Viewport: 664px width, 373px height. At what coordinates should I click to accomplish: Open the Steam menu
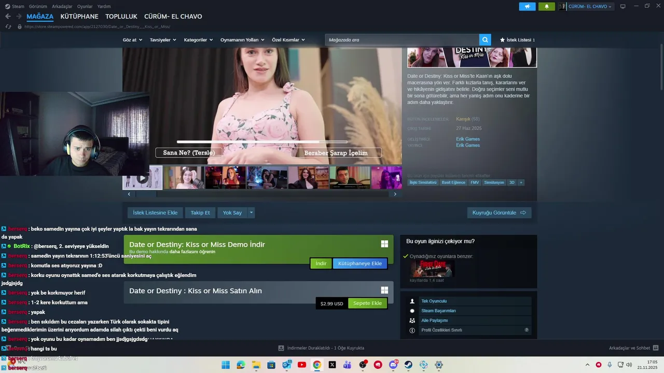pyautogui.click(x=15, y=6)
